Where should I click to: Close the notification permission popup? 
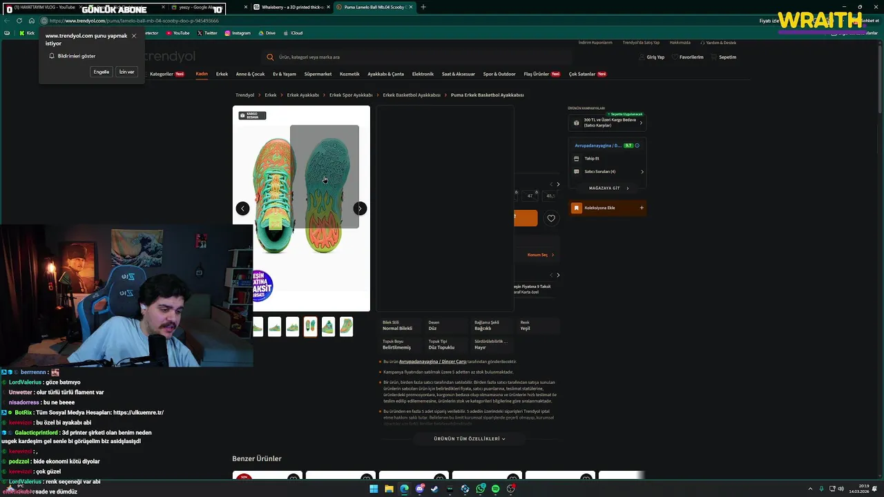(134, 36)
